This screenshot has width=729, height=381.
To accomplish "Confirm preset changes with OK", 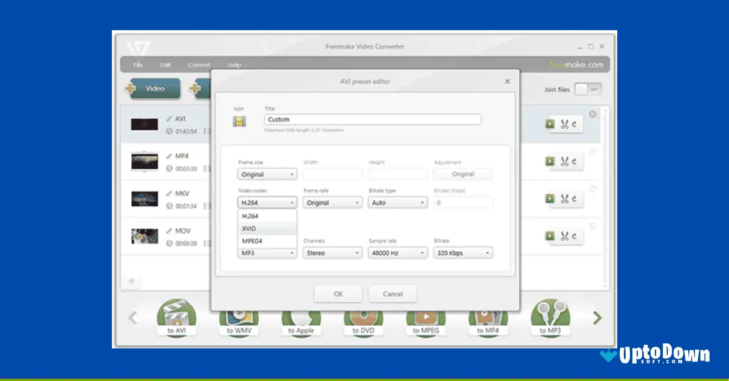I will 338,294.
